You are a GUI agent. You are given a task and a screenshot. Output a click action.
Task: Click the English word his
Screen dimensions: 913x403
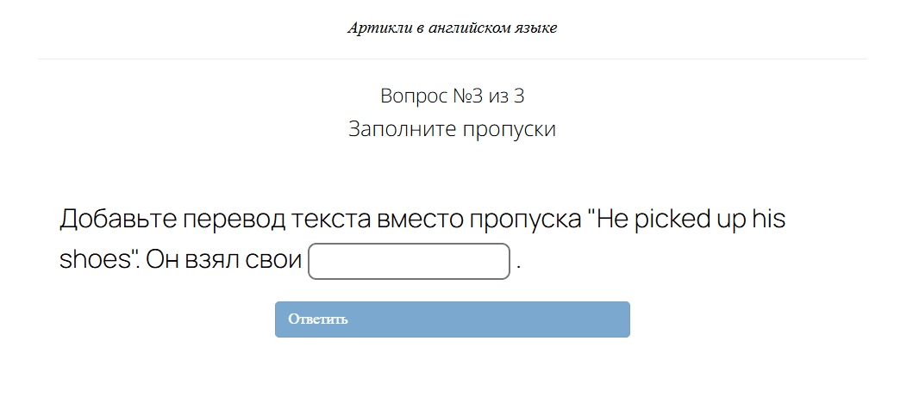tap(767, 220)
